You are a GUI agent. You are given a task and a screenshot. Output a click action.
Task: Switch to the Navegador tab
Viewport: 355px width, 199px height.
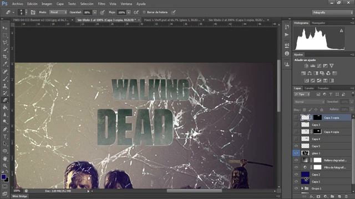(318, 23)
